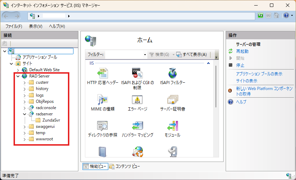Expand the custerr folder chevron
The image size is (296, 180).
point(24,83)
